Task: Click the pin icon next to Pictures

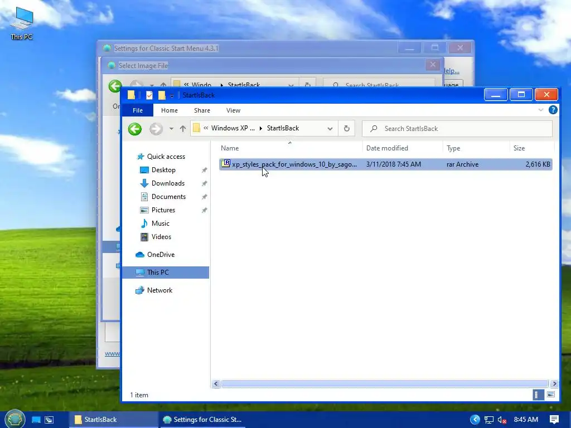Action: [x=204, y=210]
